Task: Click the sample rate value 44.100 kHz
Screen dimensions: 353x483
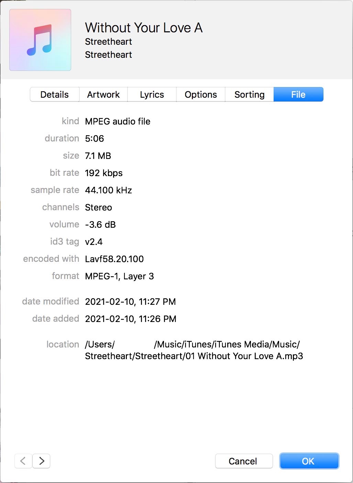Action: click(109, 190)
